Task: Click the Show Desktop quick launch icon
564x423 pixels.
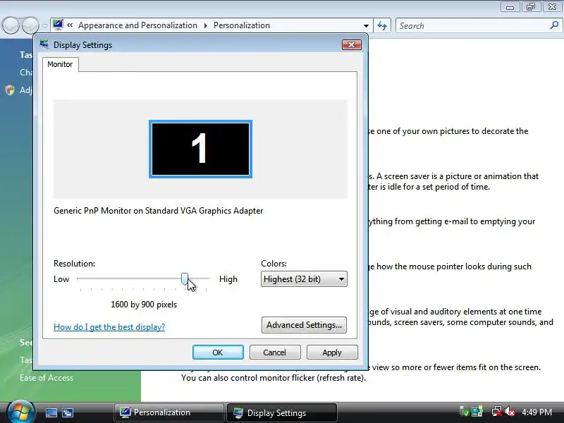Action: (51, 412)
